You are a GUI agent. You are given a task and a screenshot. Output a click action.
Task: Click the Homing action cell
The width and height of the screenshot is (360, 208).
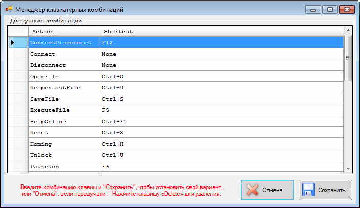click(x=63, y=144)
